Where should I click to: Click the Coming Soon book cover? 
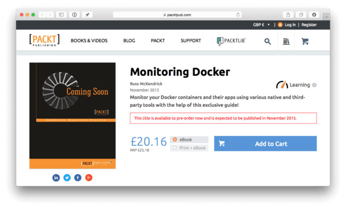pyautogui.click(x=72, y=116)
